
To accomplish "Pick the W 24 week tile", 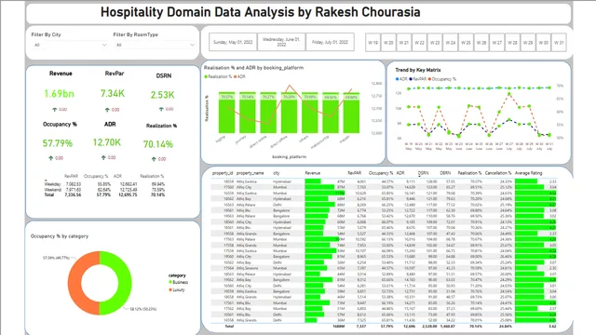I will coord(451,43).
